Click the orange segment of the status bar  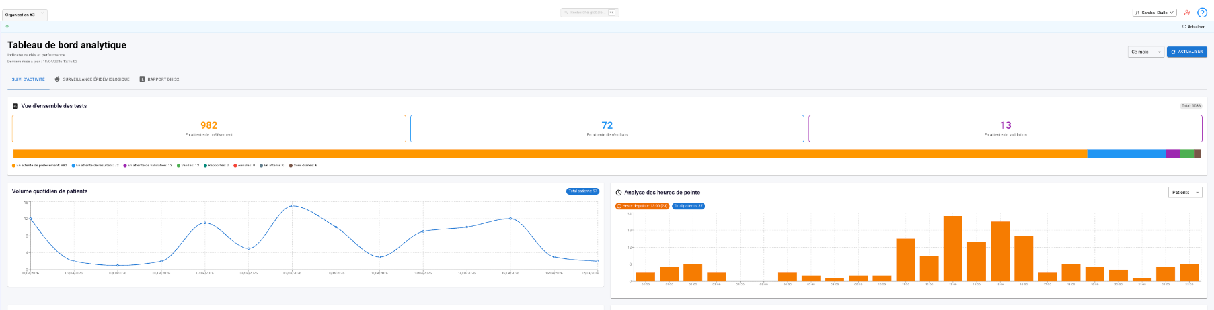pyautogui.click(x=549, y=154)
